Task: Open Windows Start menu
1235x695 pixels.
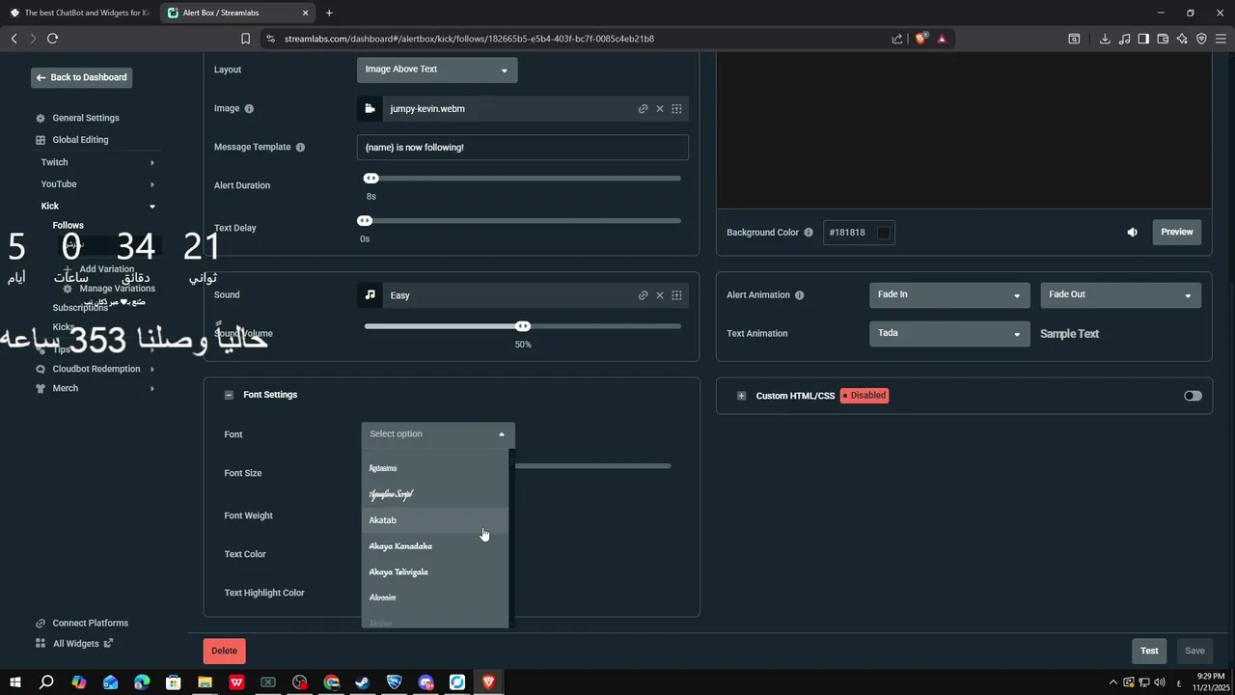Action: click(15, 682)
